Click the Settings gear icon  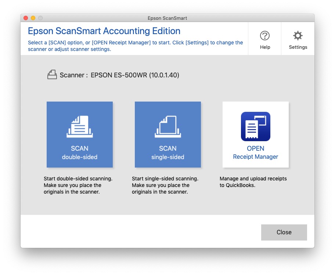click(298, 36)
